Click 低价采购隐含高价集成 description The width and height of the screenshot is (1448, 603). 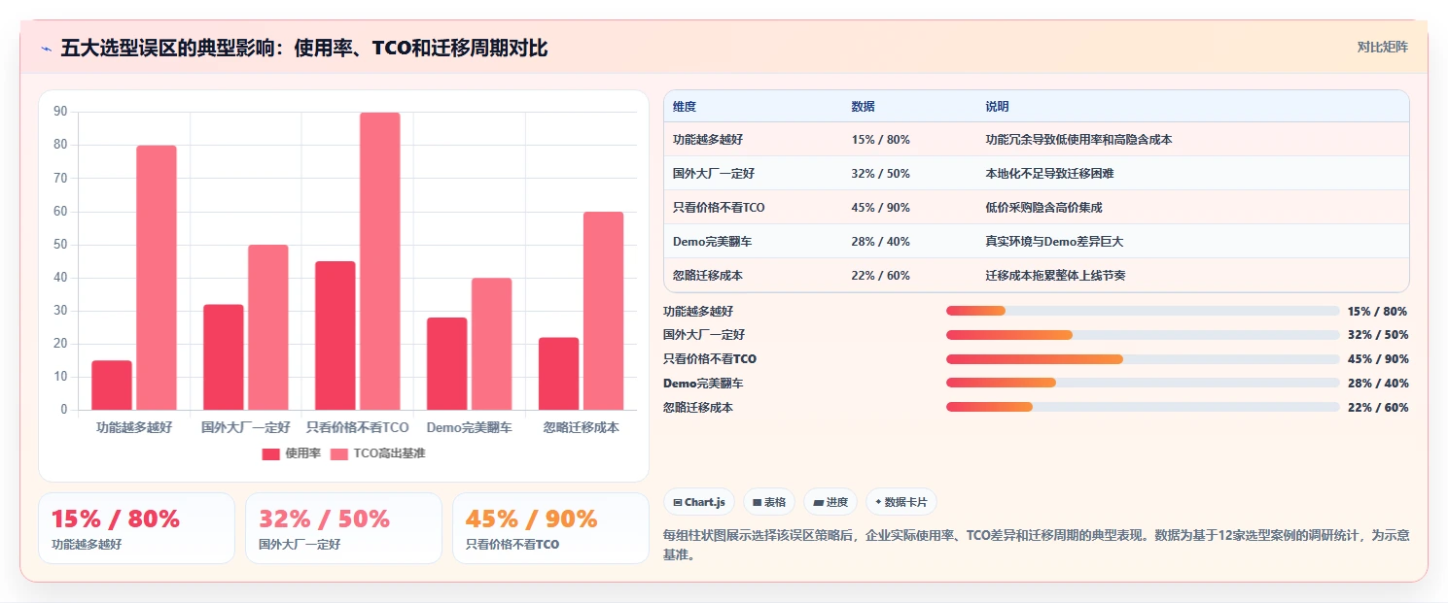click(1043, 208)
